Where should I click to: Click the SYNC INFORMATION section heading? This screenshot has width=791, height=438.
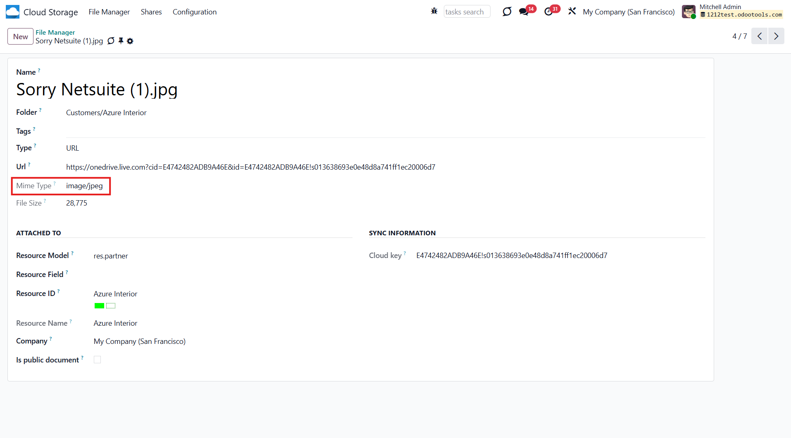pyautogui.click(x=402, y=233)
